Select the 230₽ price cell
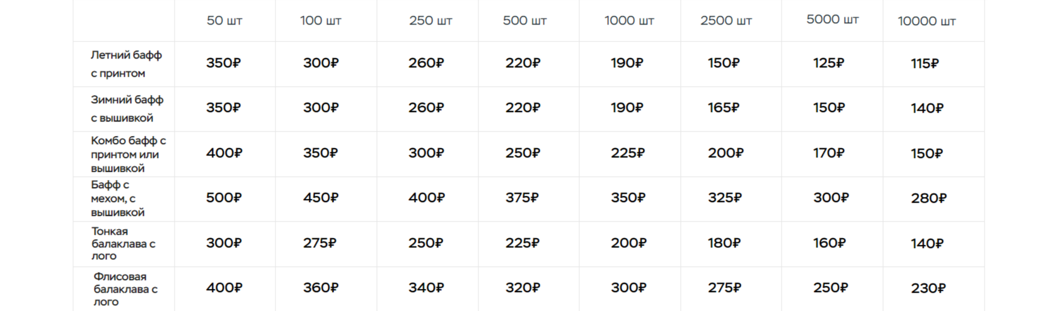Viewport: 1052px width, 311px height. 928,288
